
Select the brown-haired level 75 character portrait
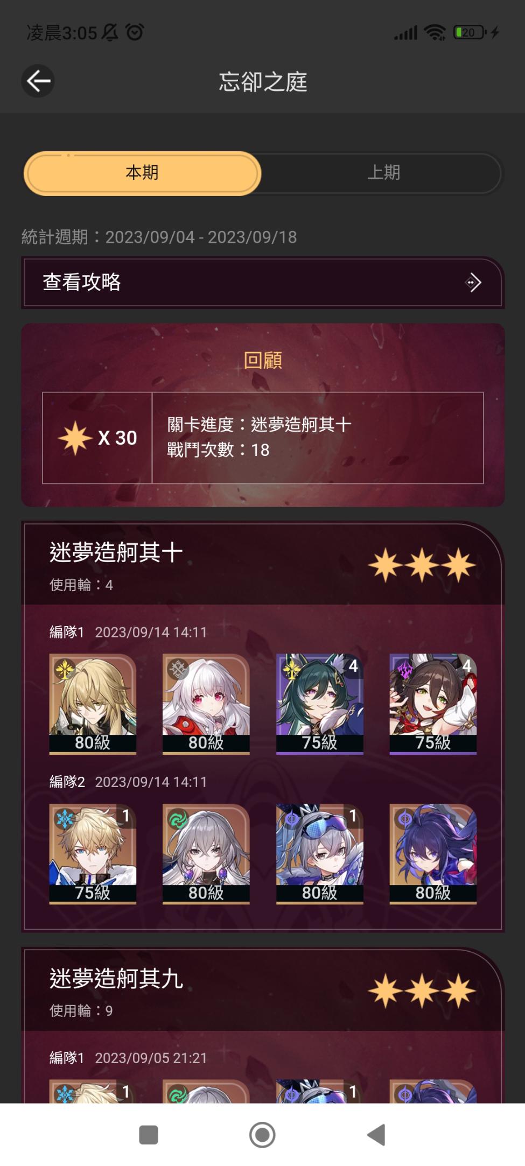(x=433, y=704)
